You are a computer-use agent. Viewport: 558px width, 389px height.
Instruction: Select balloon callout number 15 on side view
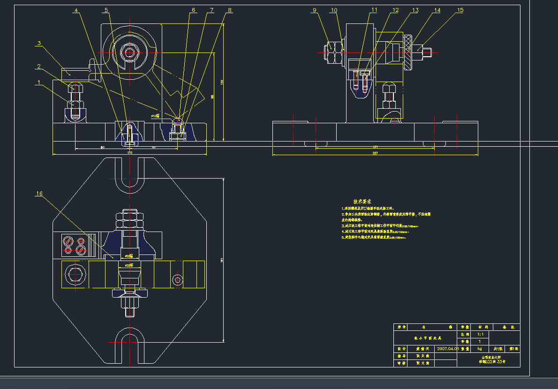(x=460, y=9)
